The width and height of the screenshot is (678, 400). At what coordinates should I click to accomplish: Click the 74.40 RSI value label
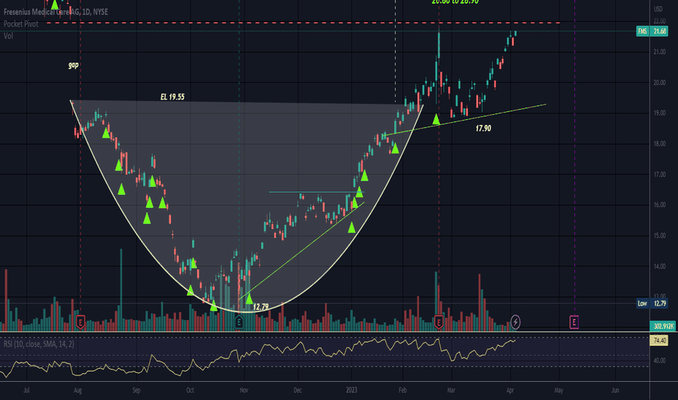[659, 341]
